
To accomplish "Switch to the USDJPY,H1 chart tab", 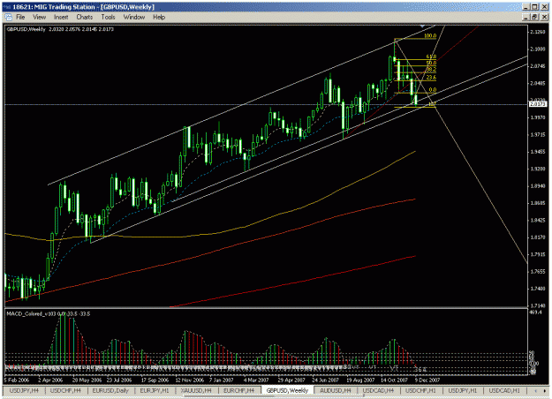I will coord(462,390).
